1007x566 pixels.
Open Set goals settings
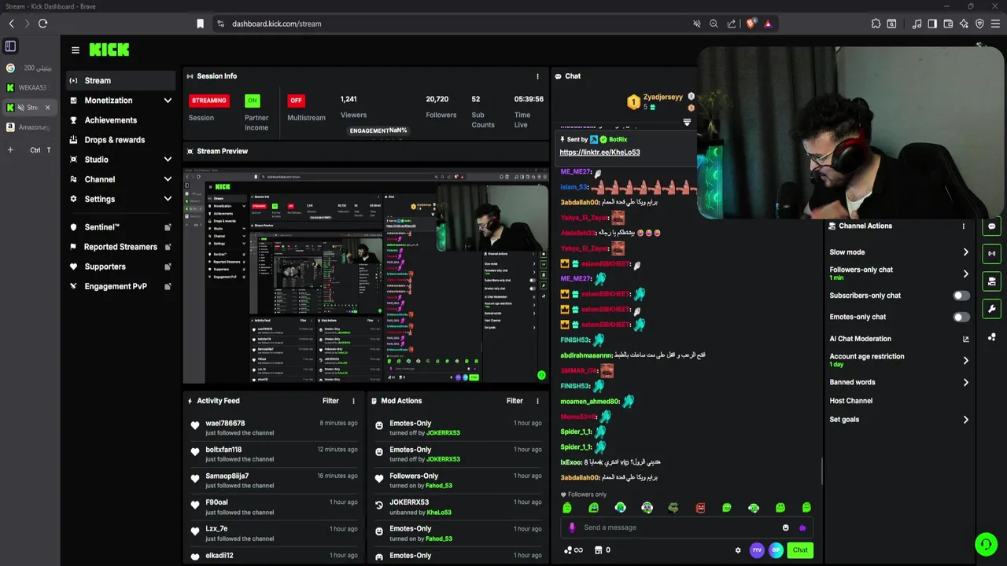[899, 420]
